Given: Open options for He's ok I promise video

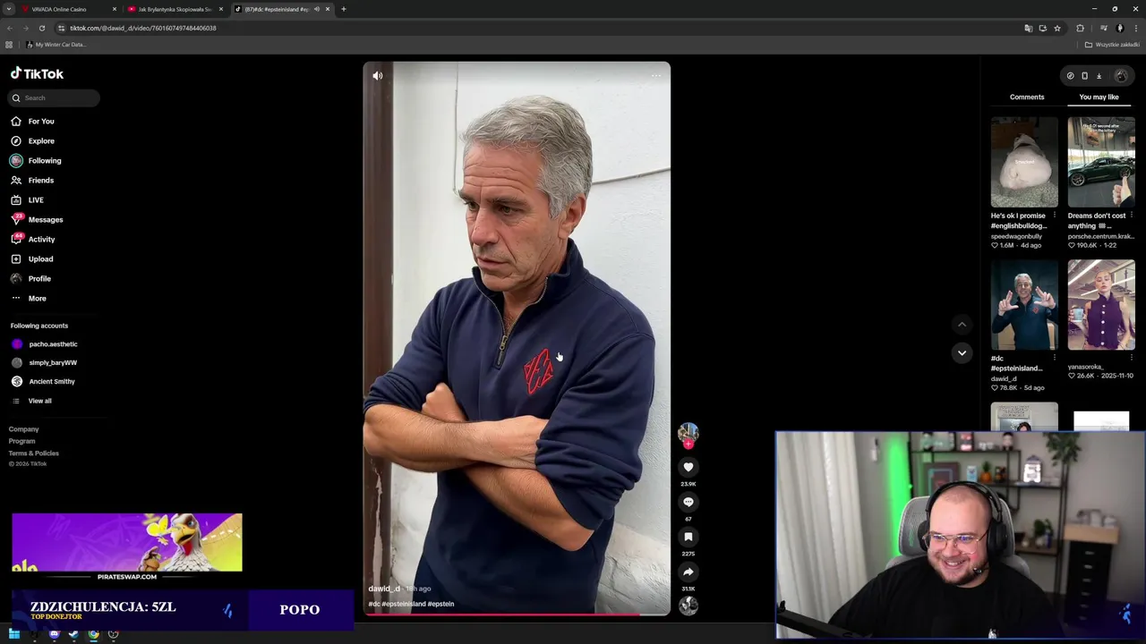Looking at the screenshot, I should tap(1055, 216).
